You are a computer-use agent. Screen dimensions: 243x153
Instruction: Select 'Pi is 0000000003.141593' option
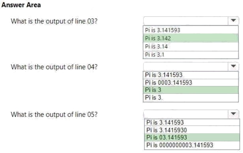point(192,145)
